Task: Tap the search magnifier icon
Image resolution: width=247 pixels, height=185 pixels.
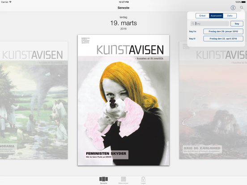Action: click(242, 8)
